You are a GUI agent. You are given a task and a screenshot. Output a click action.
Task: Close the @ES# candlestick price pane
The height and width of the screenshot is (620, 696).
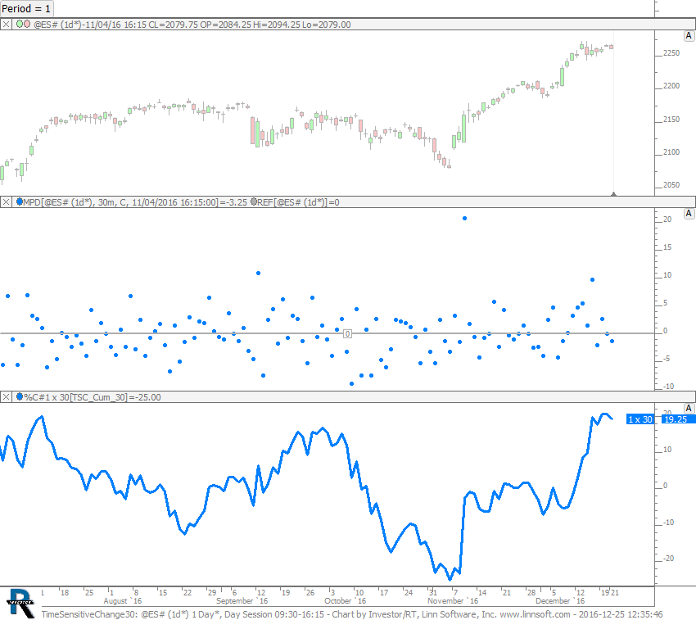coord(7,25)
